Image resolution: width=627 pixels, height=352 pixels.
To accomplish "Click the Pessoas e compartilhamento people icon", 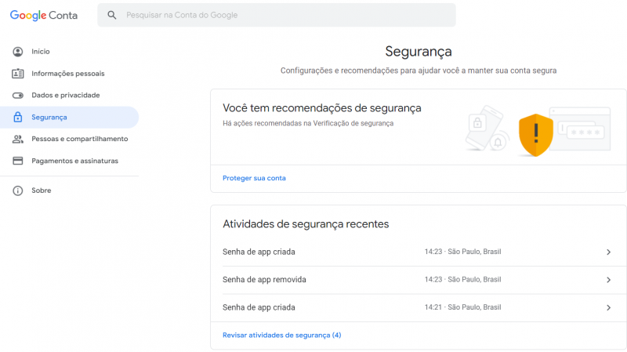I will 17,139.
